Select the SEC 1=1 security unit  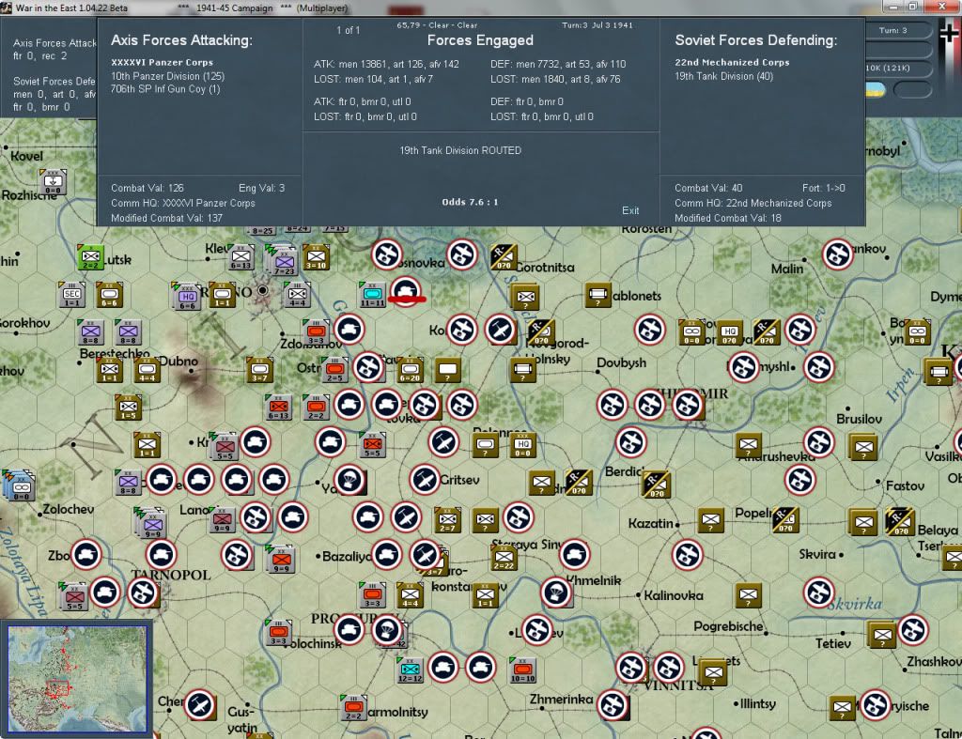[71, 294]
